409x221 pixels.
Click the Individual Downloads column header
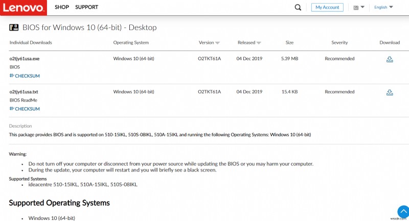click(31, 42)
